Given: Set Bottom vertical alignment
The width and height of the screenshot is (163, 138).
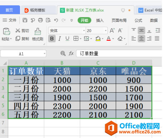Looking at the screenshot, I should pos(149,31).
